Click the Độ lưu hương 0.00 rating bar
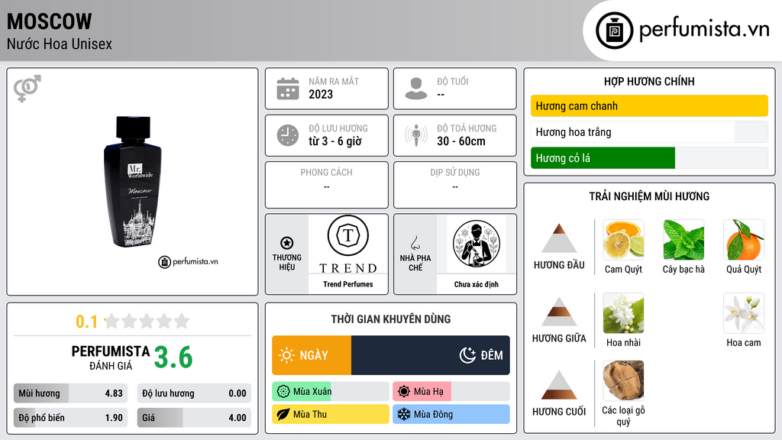 [194, 393]
